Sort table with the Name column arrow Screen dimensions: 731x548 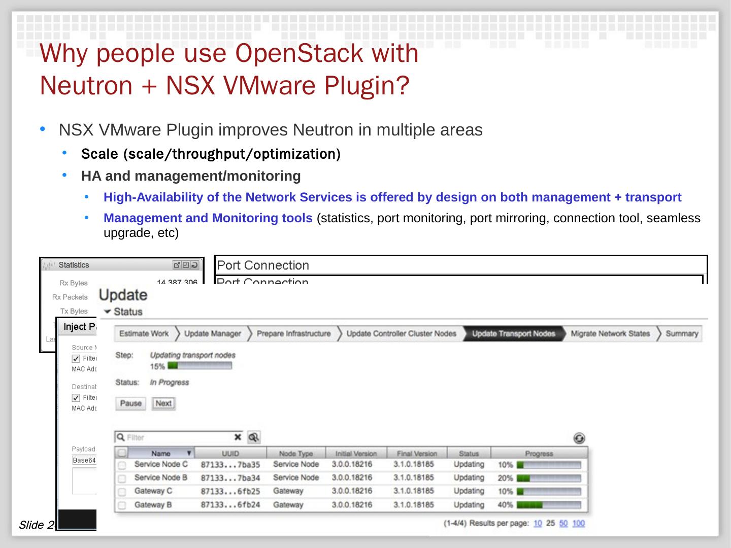pos(189,453)
